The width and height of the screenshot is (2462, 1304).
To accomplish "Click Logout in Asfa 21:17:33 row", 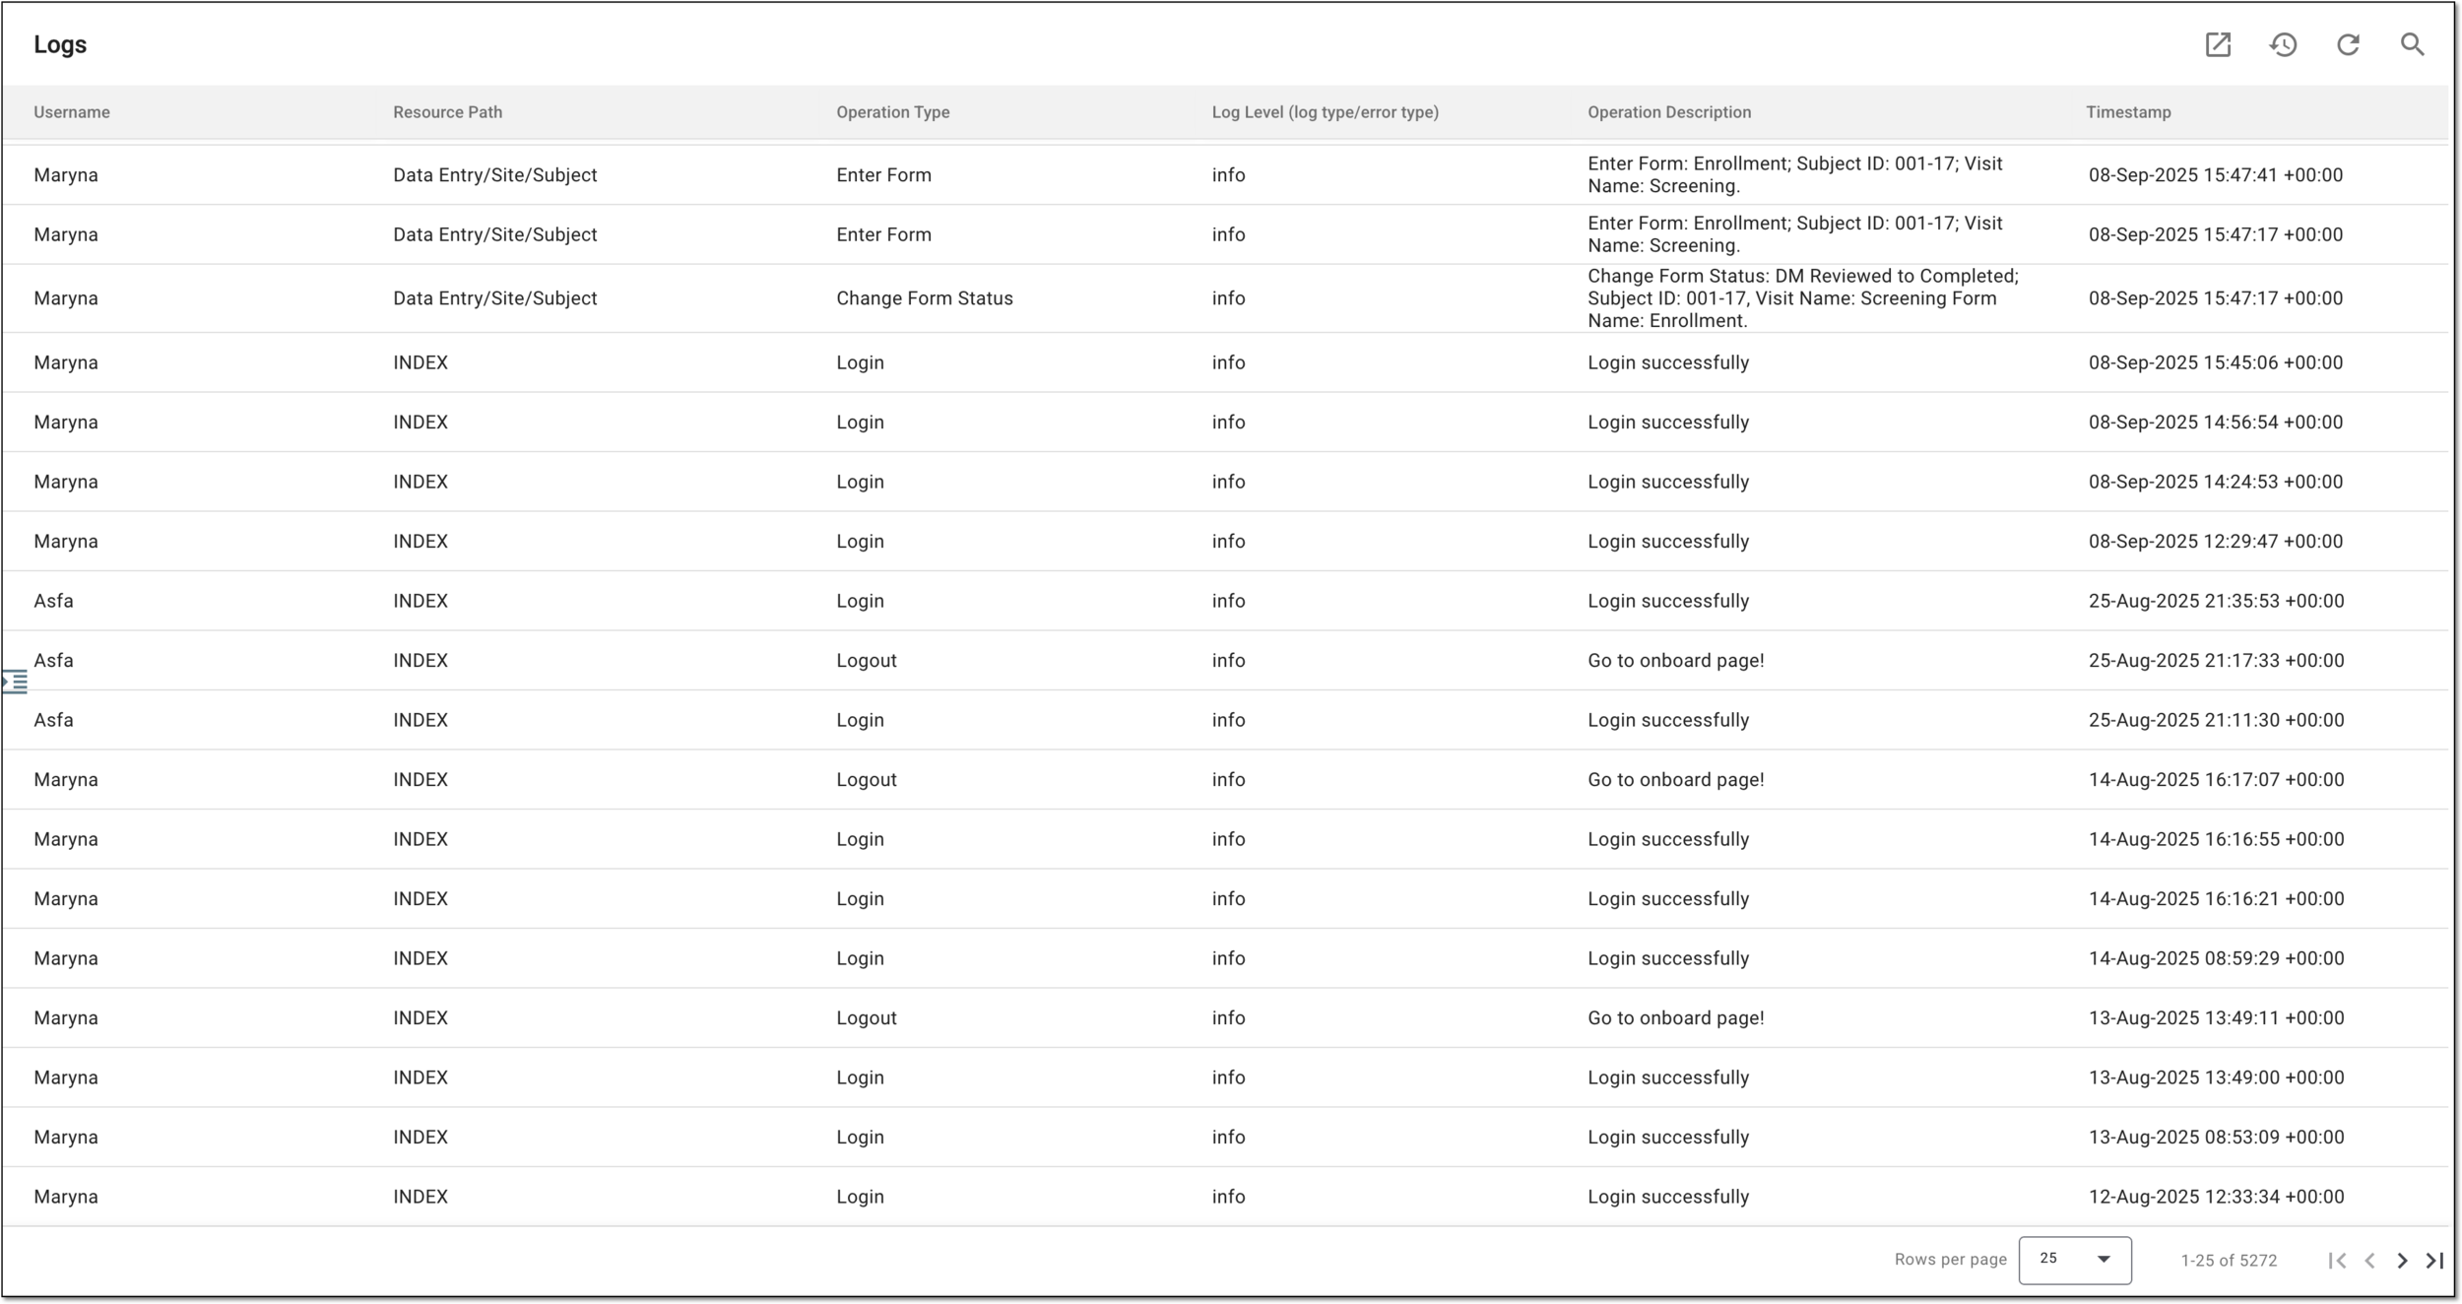I will 867,661.
